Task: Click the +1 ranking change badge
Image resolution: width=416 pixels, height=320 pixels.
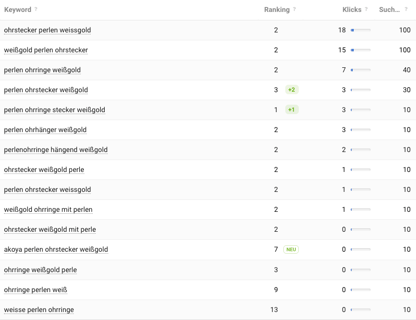Action: (x=292, y=110)
